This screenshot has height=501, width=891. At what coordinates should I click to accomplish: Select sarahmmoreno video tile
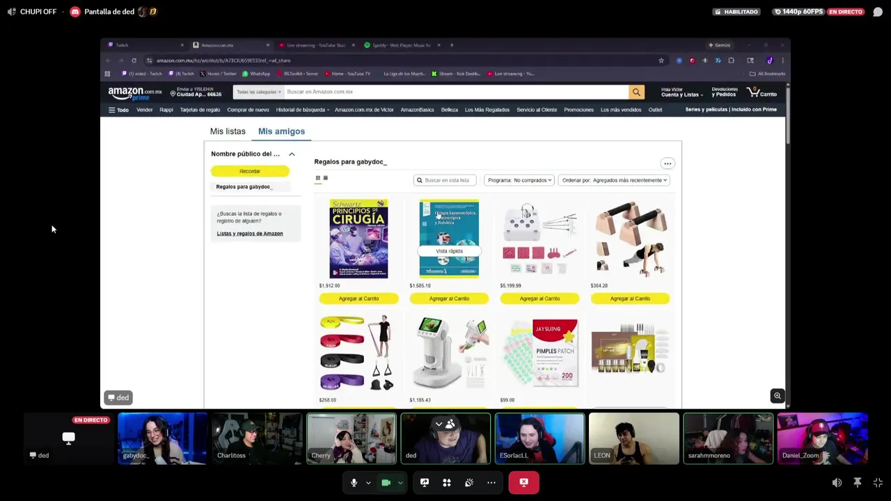728,438
